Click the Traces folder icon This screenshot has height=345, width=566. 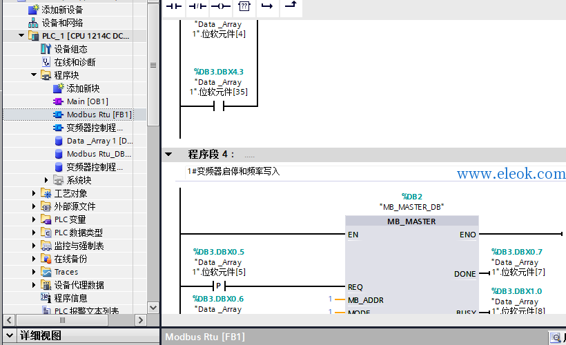point(46,272)
